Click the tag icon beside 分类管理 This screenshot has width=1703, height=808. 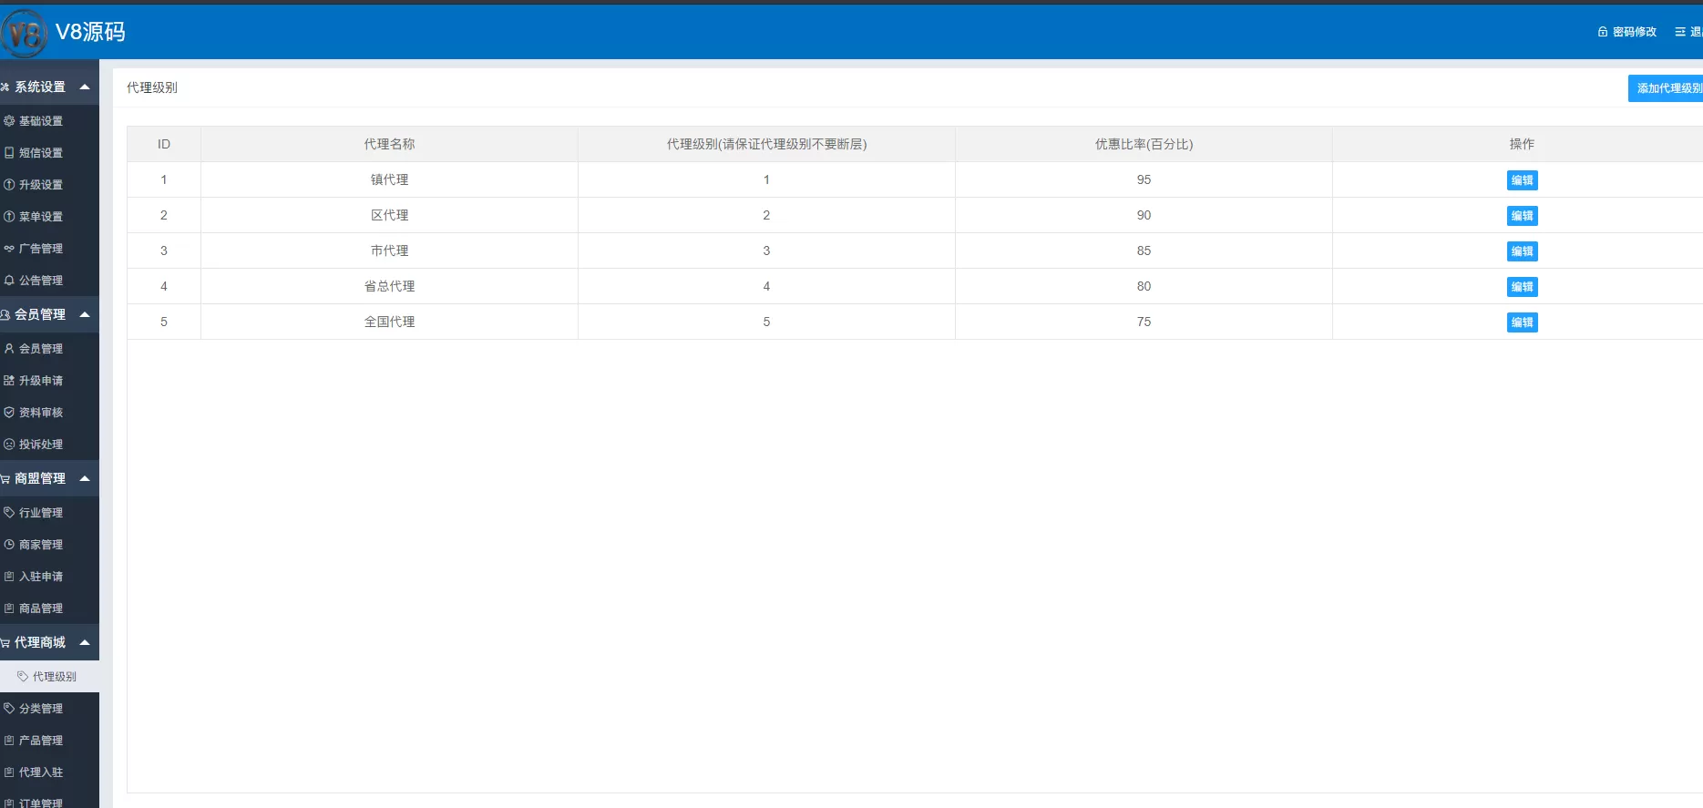coord(9,709)
